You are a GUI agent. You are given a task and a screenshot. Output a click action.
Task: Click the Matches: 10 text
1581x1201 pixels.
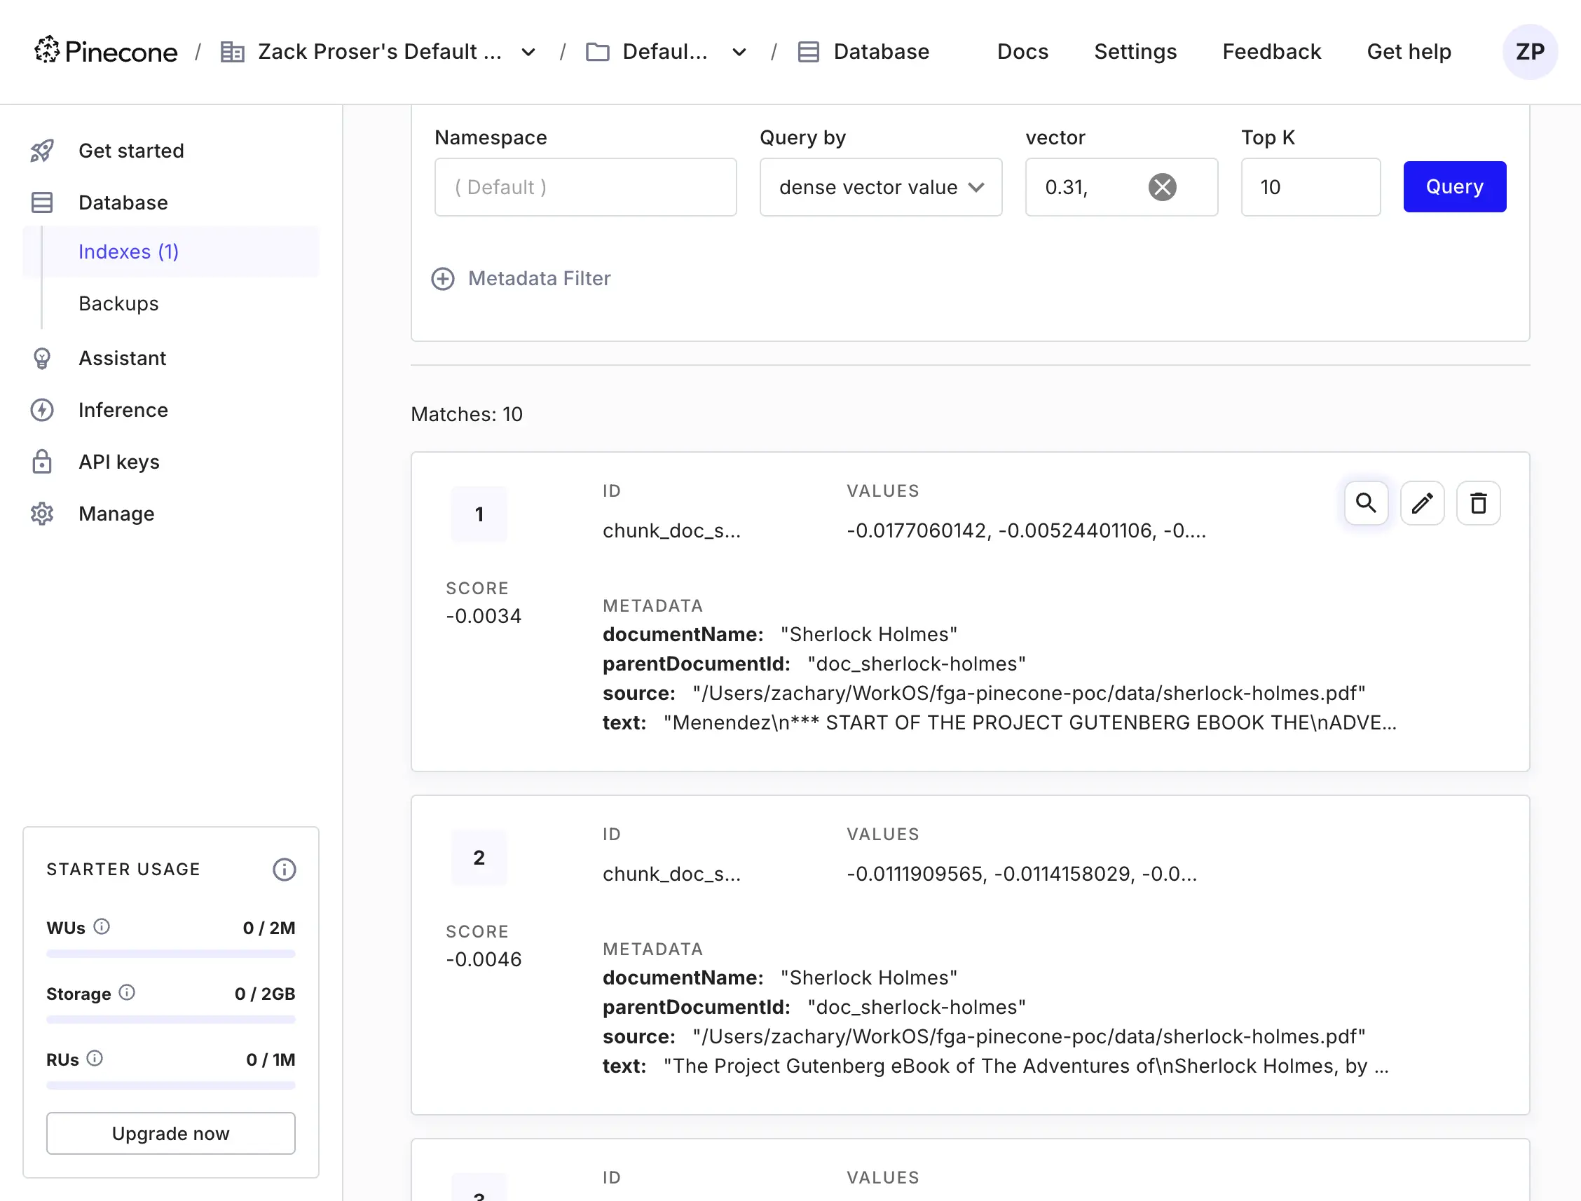pos(467,415)
